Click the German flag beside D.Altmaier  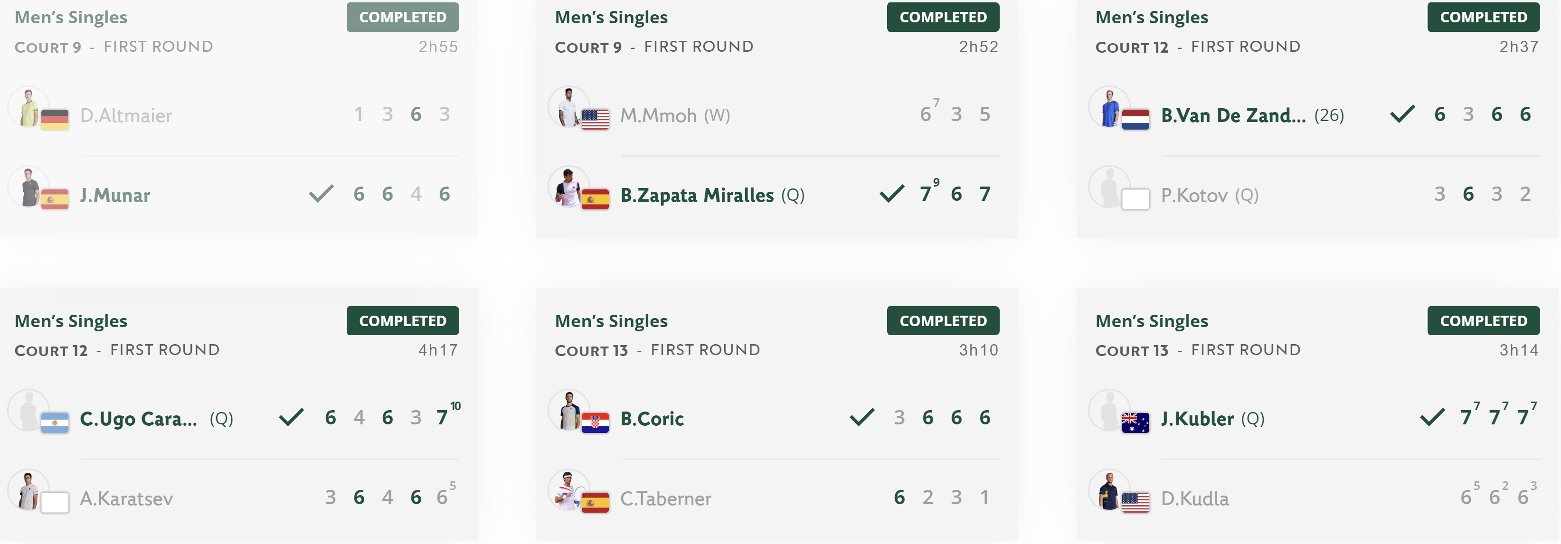click(55, 119)
